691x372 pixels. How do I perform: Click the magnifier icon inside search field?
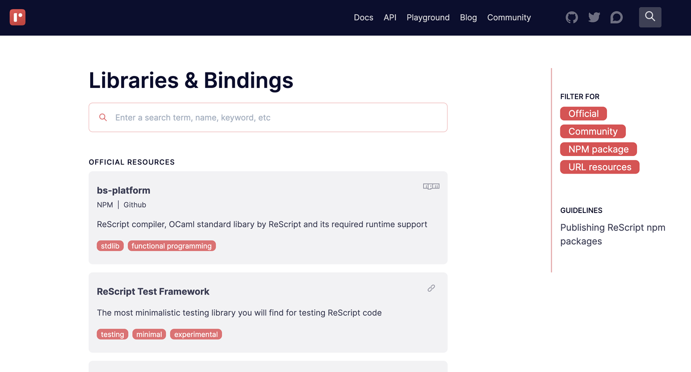pyautogui.click(x=103, y=117)
